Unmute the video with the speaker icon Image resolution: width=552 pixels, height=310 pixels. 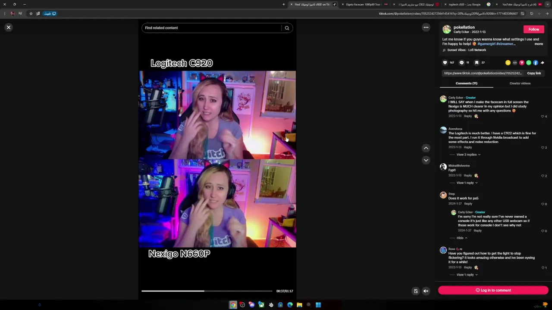pos(426,291)
